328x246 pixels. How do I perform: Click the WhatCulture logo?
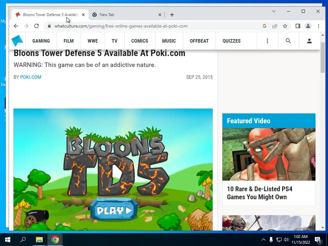pyautogui.click(x=17, y=41)
